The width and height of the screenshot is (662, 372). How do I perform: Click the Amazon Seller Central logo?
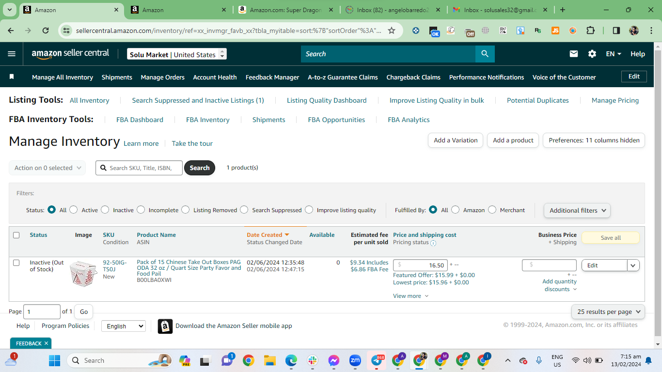click(70, 54)
